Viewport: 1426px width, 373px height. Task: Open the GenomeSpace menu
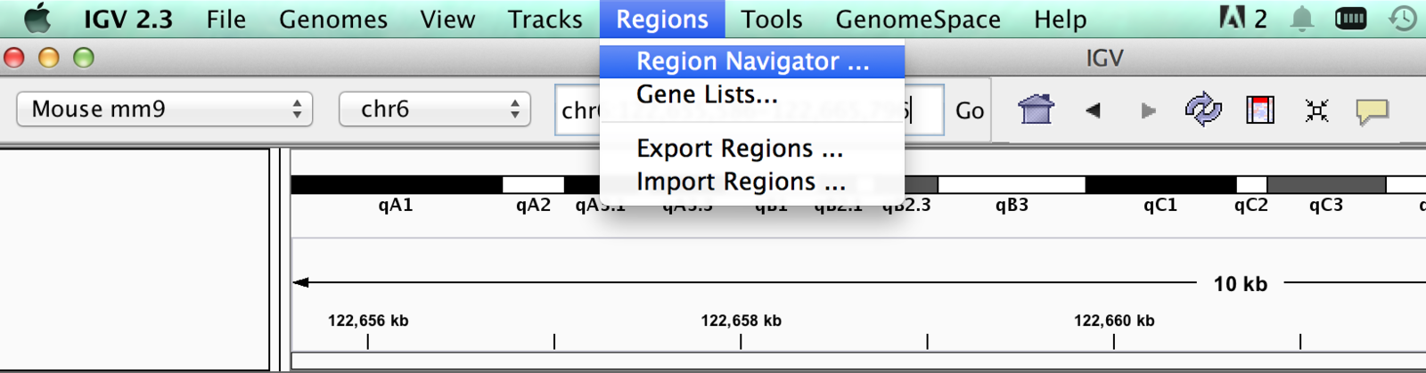(918, 19)
